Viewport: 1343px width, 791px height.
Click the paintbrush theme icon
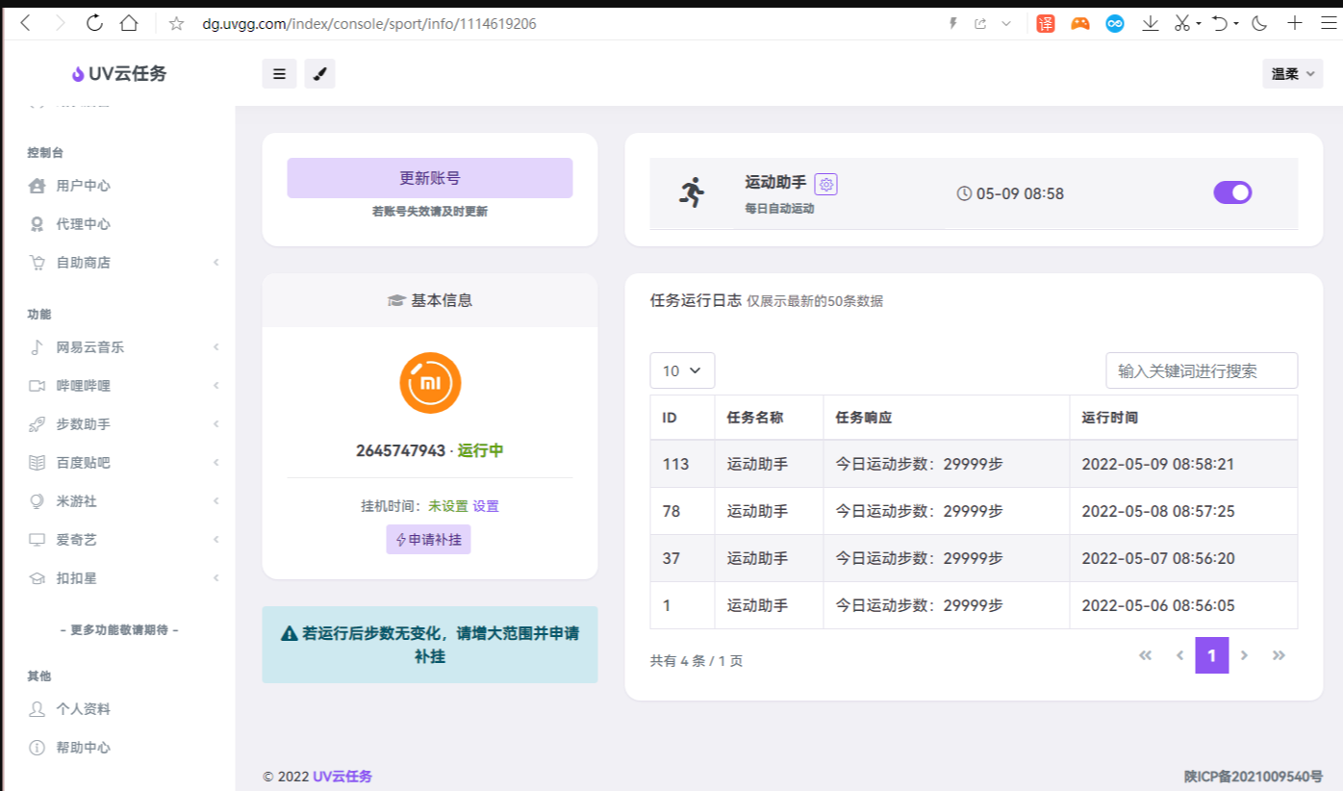pyautogui.click(x=319, y=74)
